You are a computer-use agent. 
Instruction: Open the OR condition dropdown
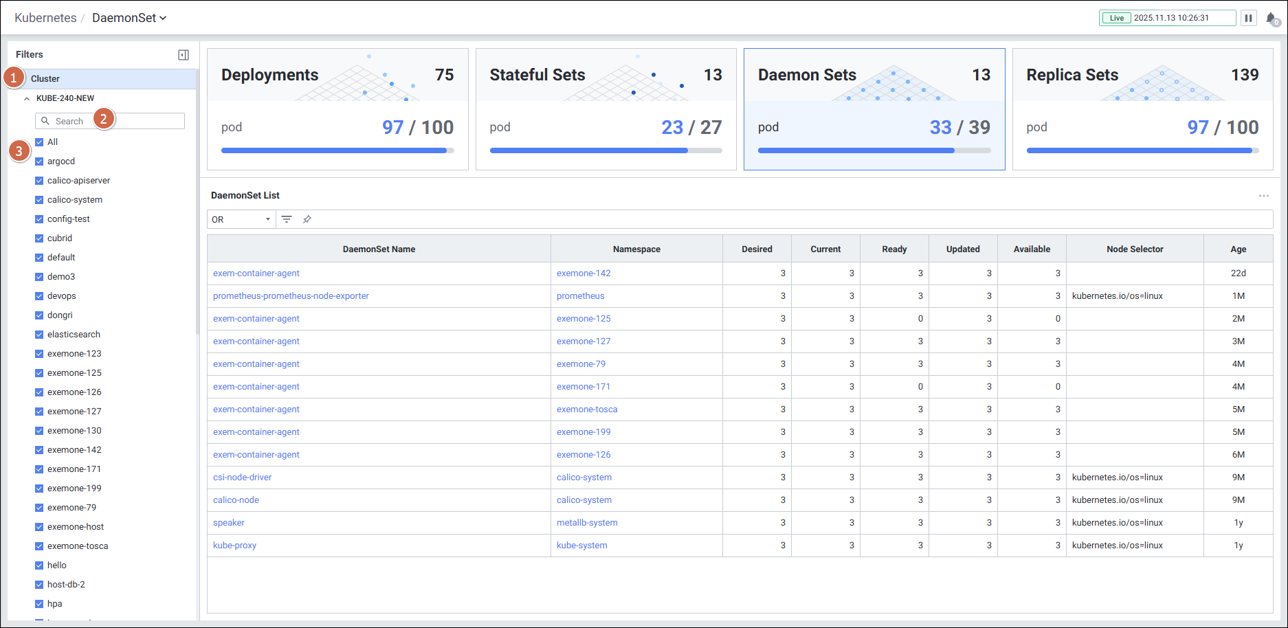pos(241,219)
